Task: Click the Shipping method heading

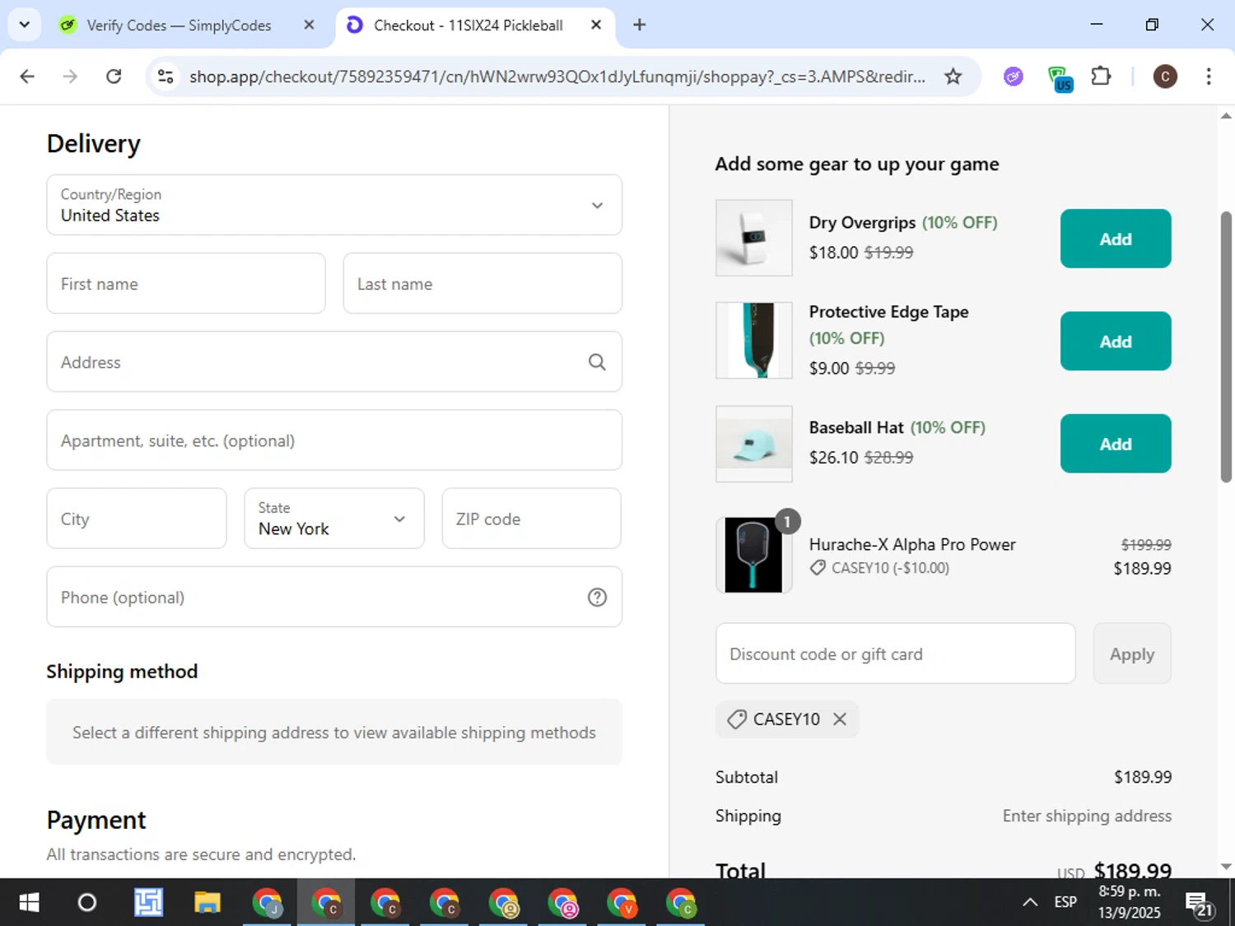Action: pyautogui.click(x=122, y=672)
